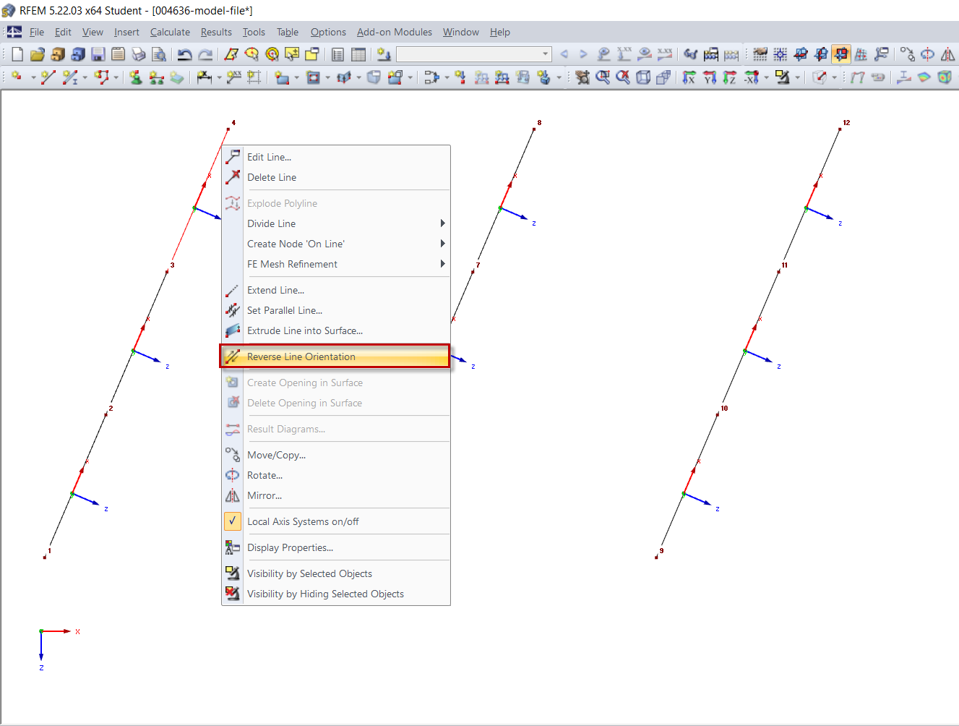The width and height of the screenshot is (959, 726).
Task: Choose Extrude Line into Surface...
Action: 336,330
